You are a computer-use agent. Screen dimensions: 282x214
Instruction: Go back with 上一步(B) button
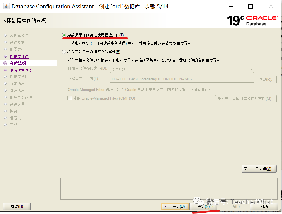[175, 207]
